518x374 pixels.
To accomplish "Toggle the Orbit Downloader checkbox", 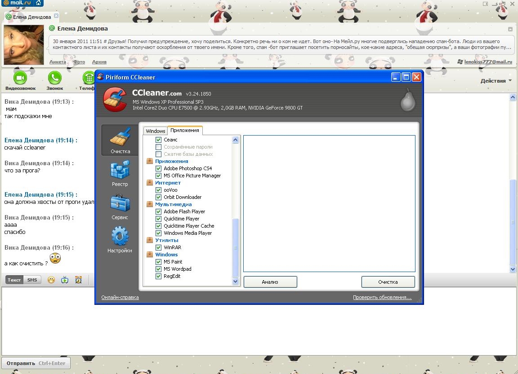I will point(159,197).
